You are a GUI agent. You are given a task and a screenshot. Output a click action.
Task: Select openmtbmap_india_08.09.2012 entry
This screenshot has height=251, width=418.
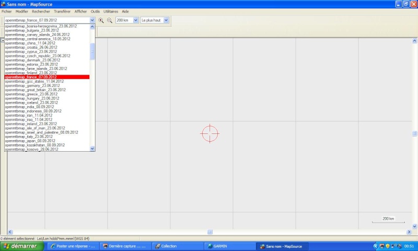(x=47, y=107)
